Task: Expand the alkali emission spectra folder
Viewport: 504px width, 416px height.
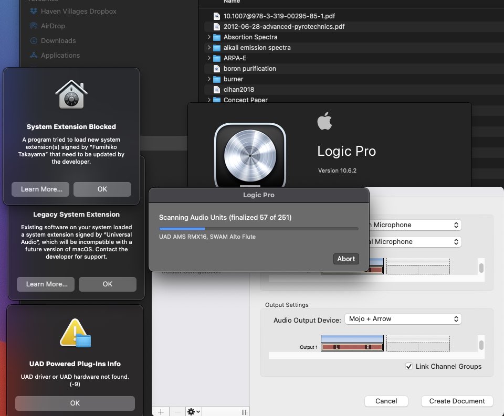Action: pos(209,48)
